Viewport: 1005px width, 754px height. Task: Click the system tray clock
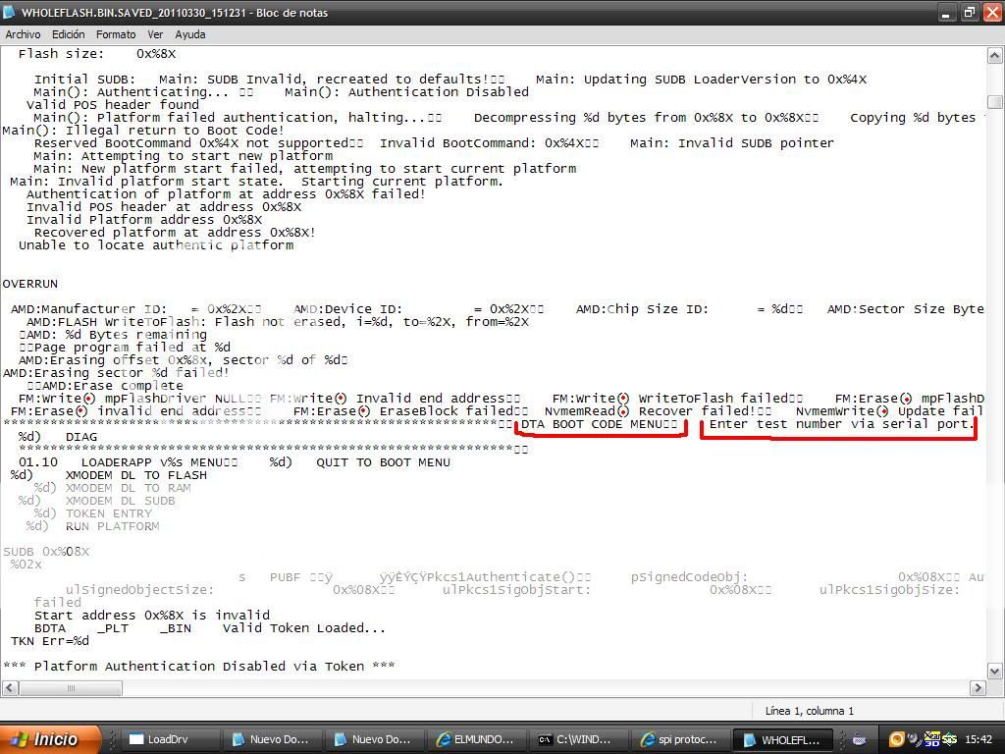(x=978, y=739)
